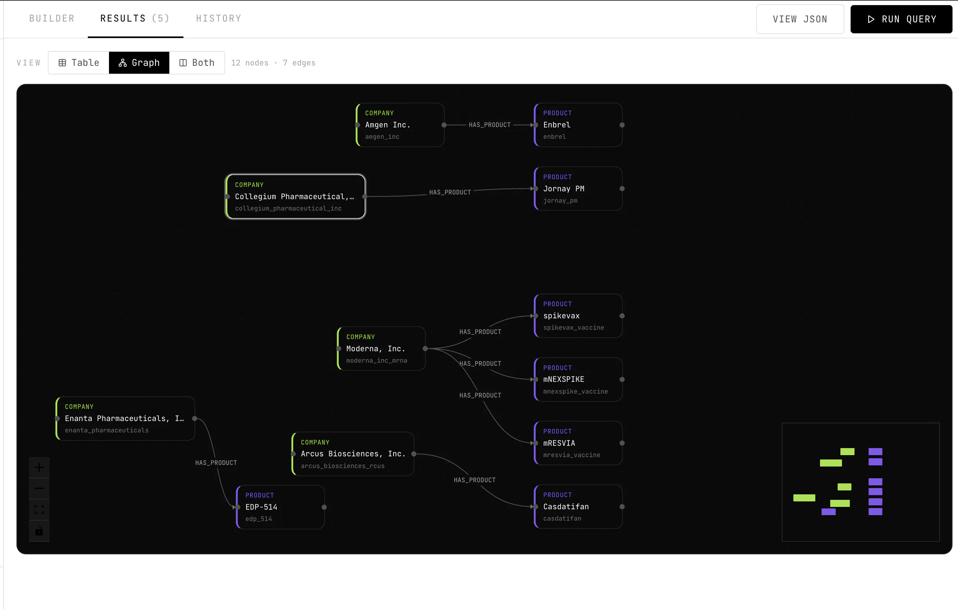Click the Enanta Pharmaceuticals company node
958x610 pixels.
tap(125, 419)
